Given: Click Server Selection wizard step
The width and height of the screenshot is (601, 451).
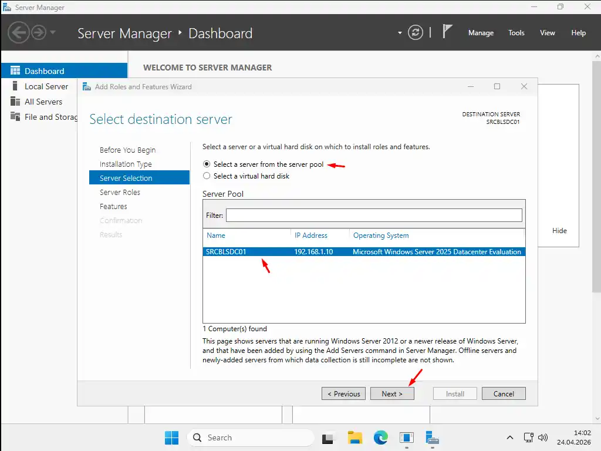Looking at the screenshot, I should [139, 177].
